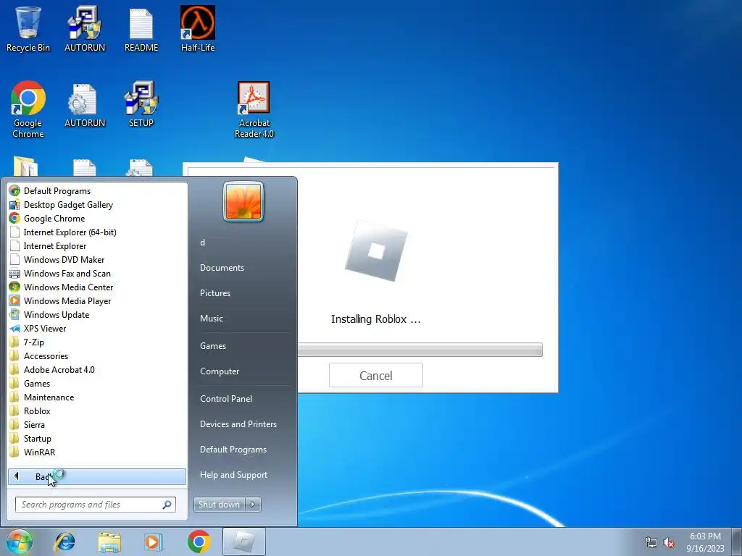The height and width of the screenshot is (556, 742).
Task: Open Music from Start menu
Action: point(242,319)
